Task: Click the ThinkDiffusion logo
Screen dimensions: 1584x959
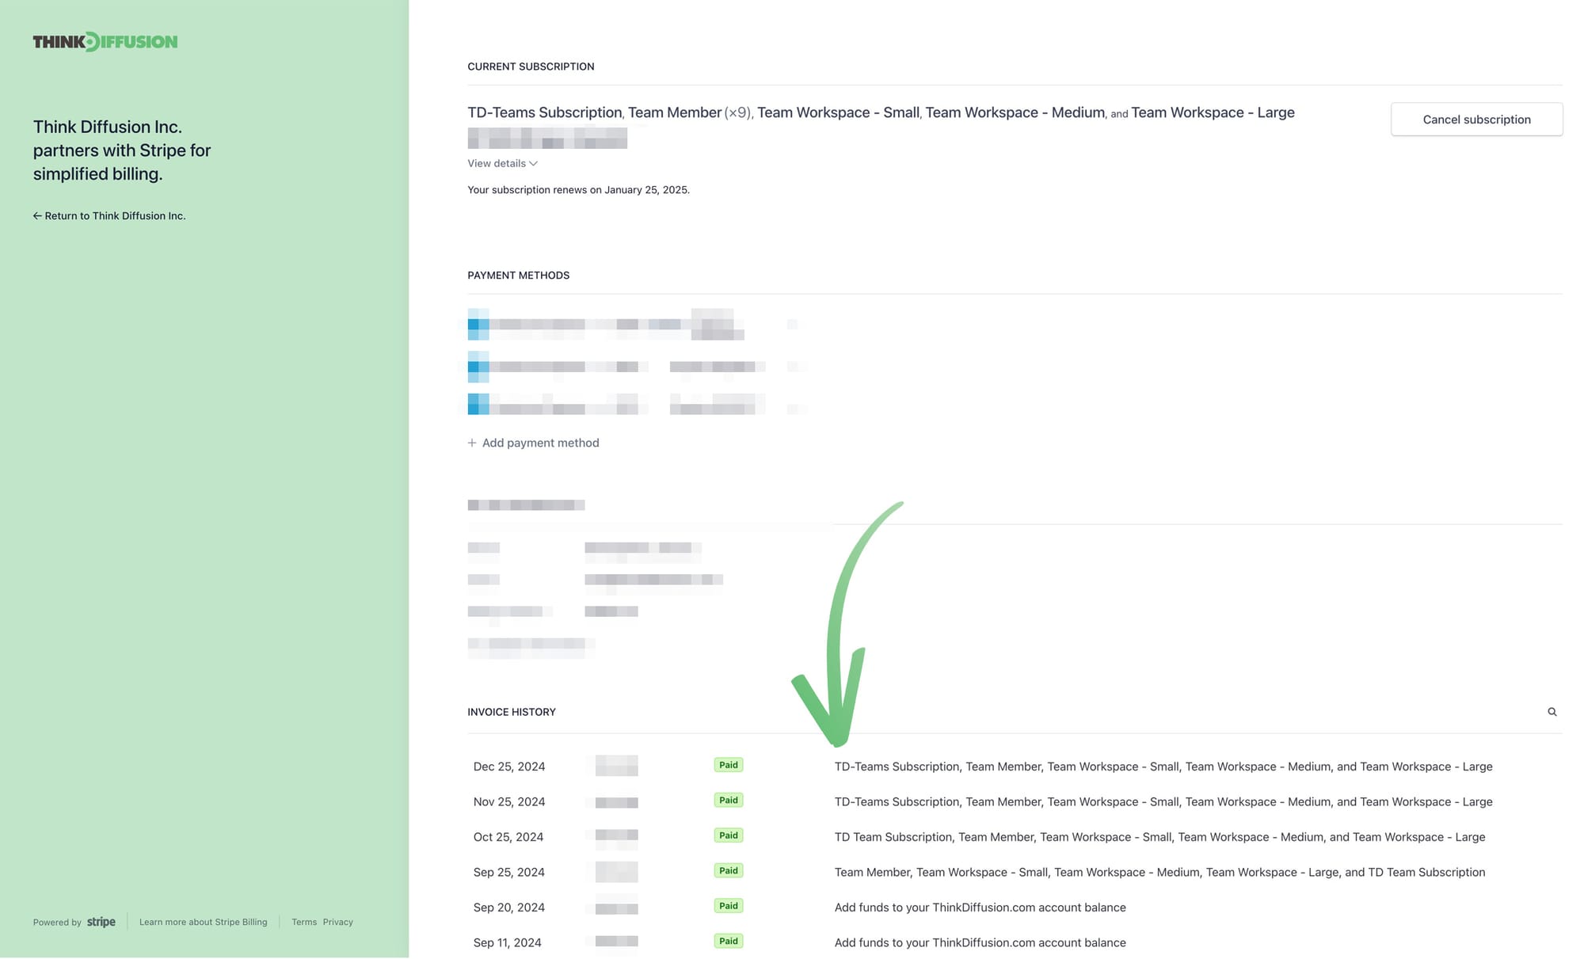Action: tap(105, 42)
